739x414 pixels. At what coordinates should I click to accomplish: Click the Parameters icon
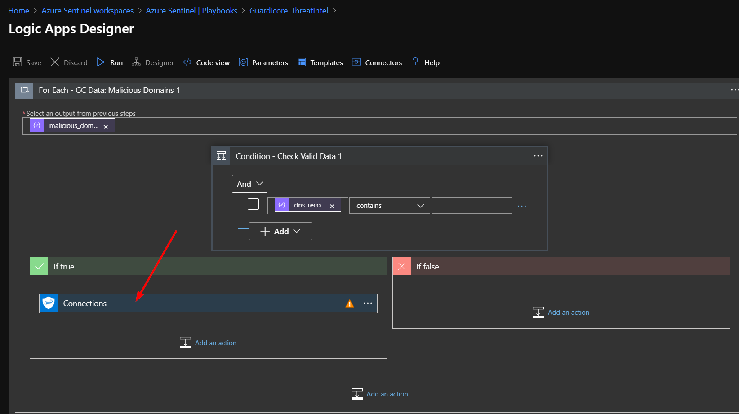(x=243, y=62)
